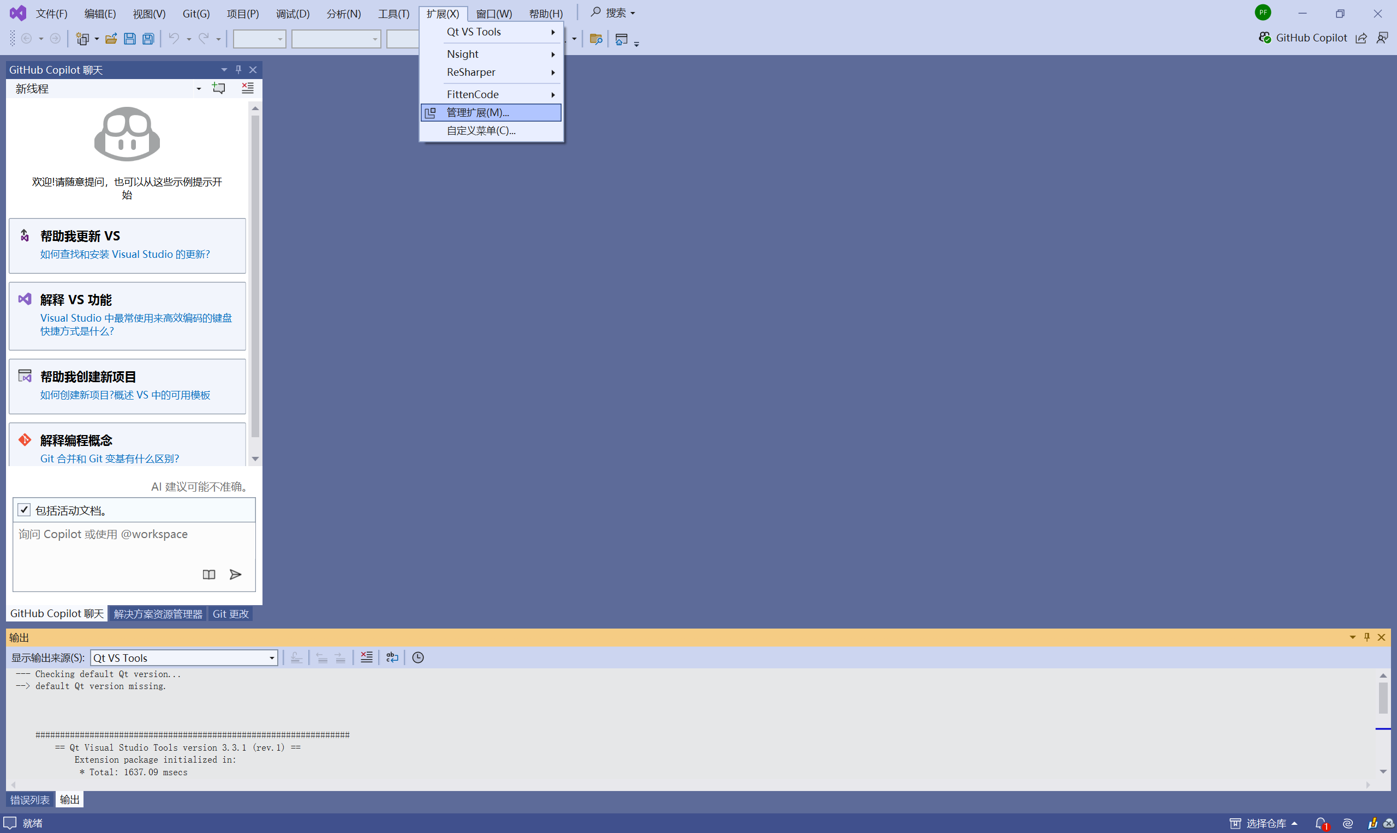The height and width of the screenshot is (833, 1397).
Task: Open the Output panel window options arrow
Action: click(1353, 637)
